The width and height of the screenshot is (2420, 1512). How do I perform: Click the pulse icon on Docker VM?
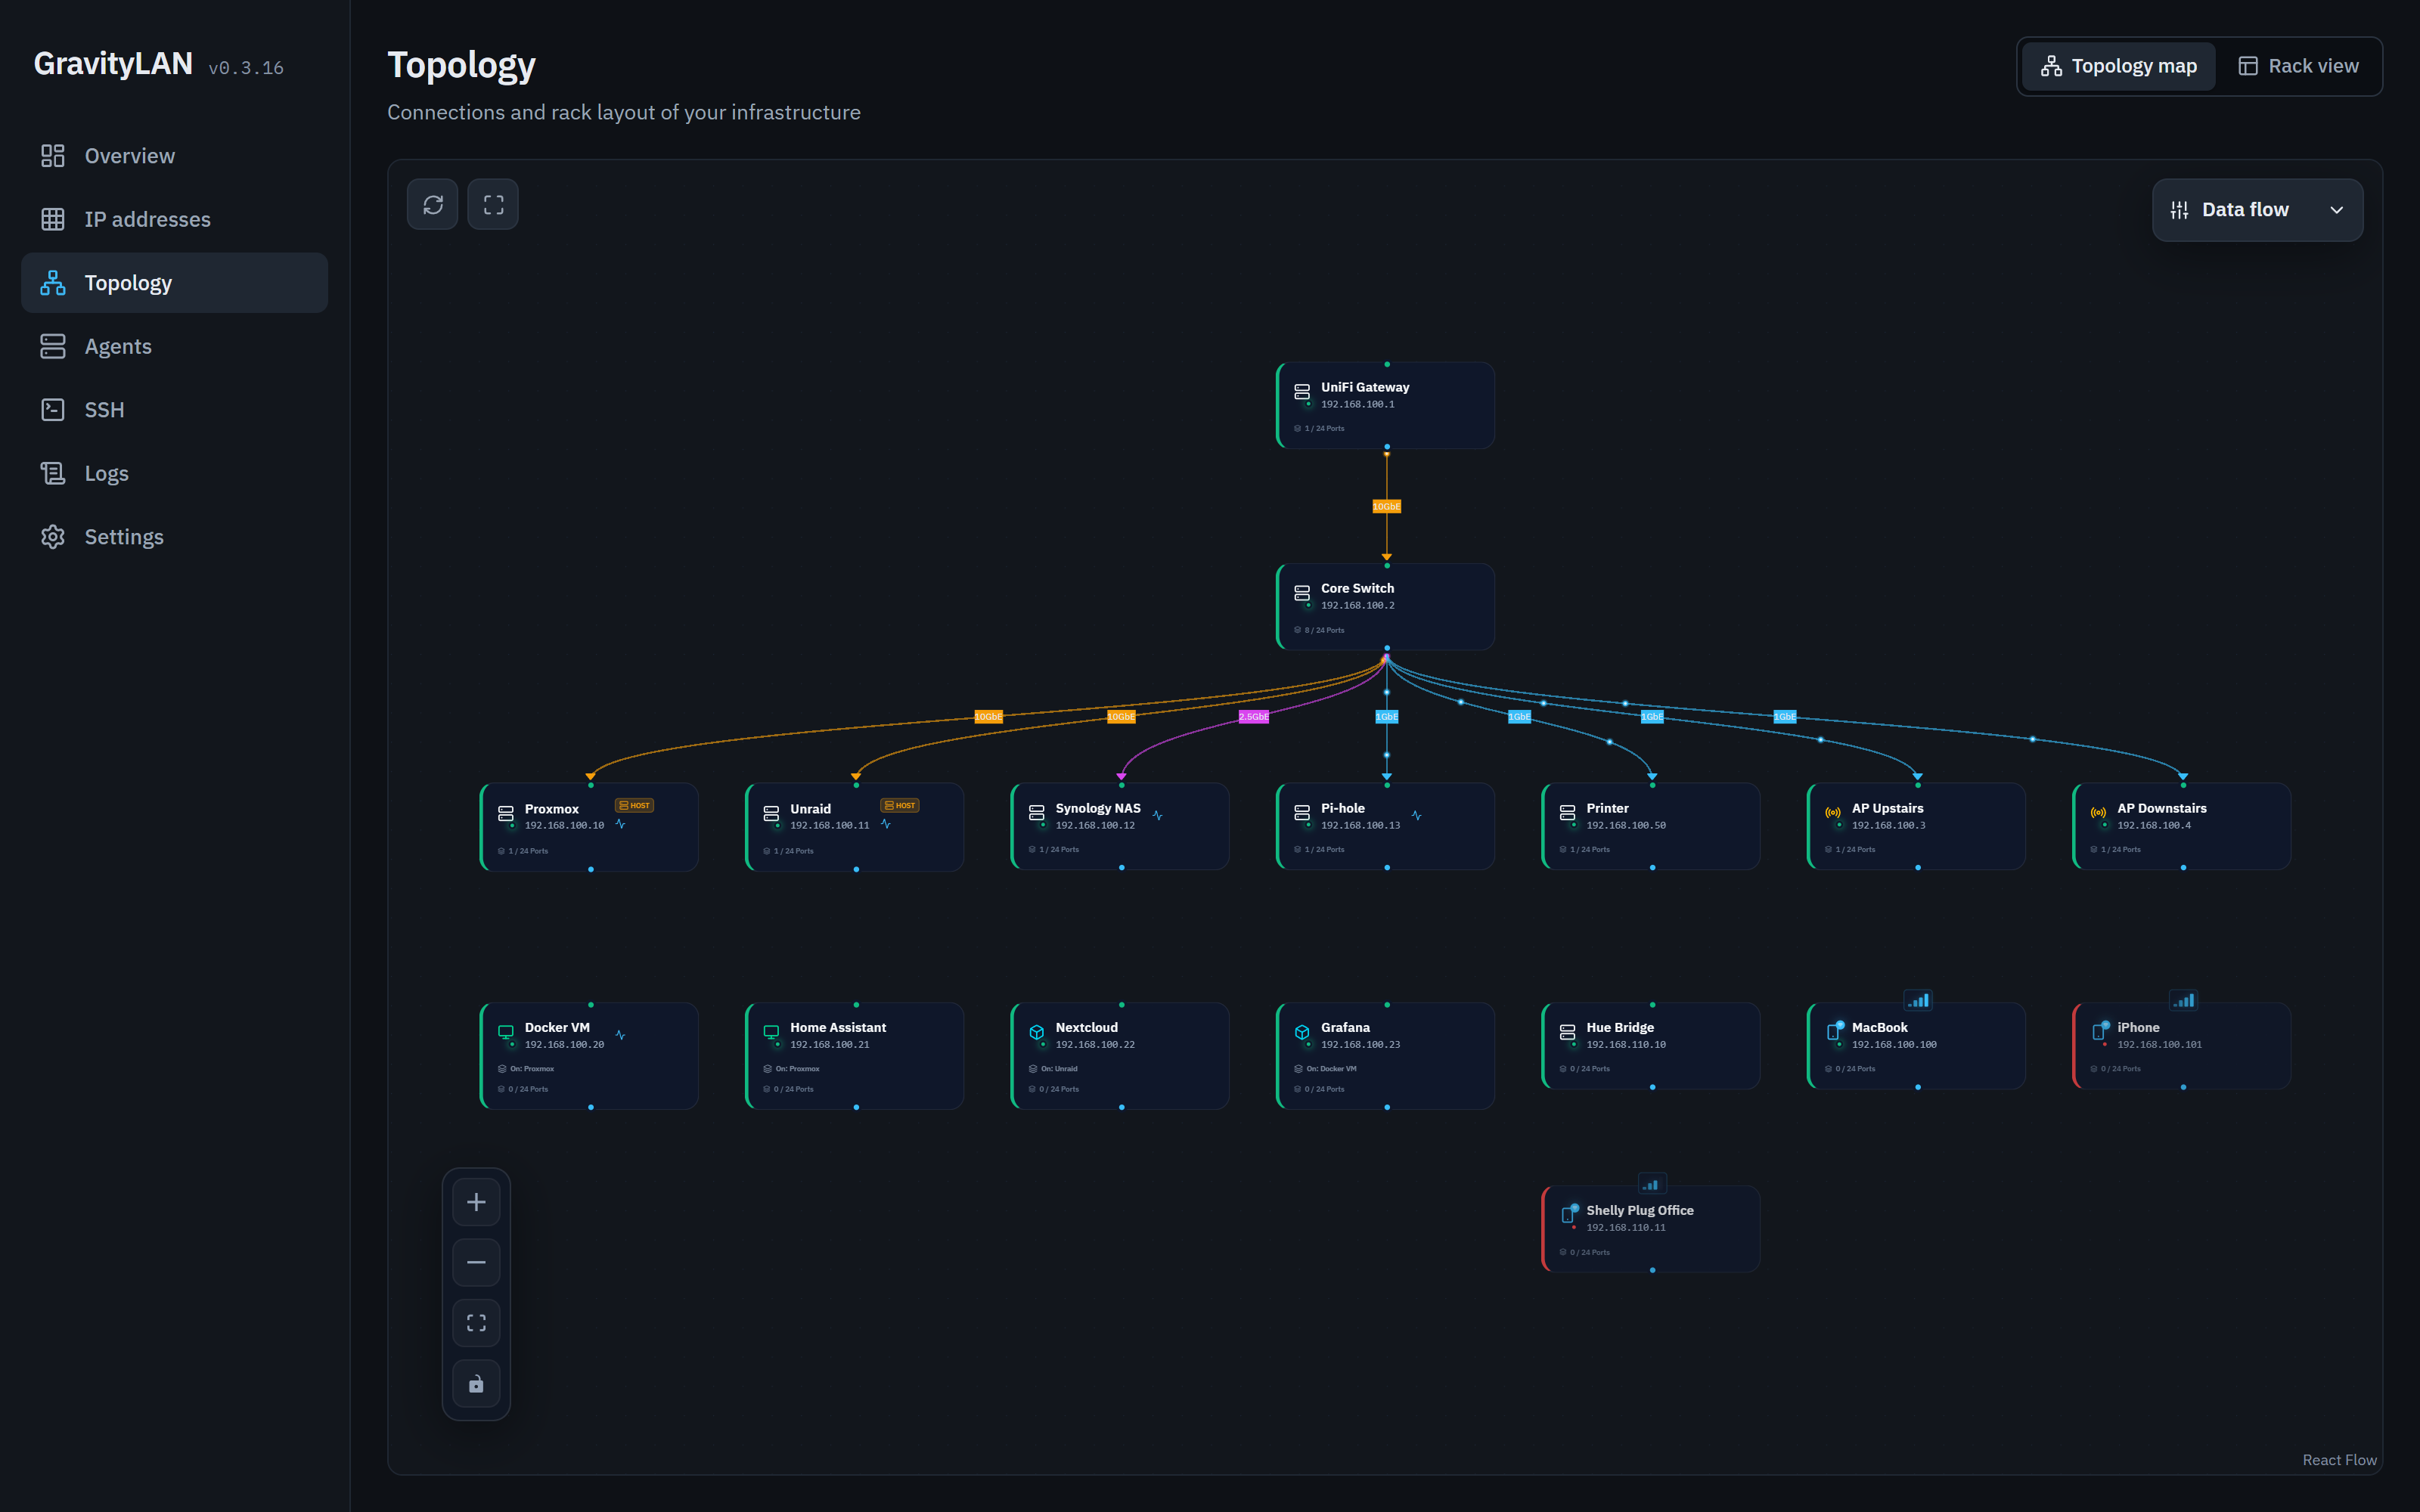coord(620,1035)
